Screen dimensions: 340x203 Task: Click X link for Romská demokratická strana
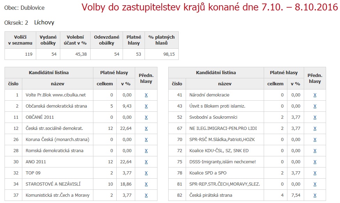coord(146,151)
